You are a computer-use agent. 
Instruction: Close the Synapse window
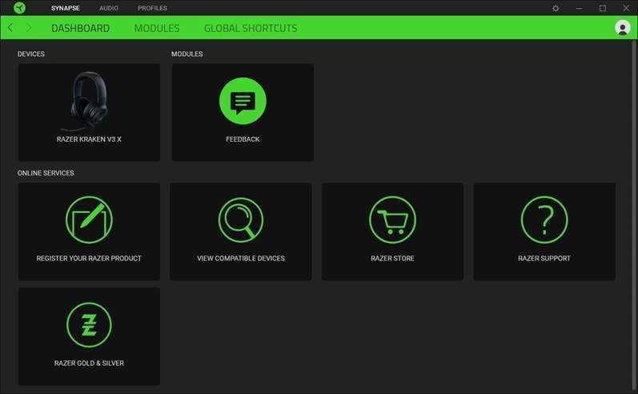pyautogui.click(x=626, y=8)
